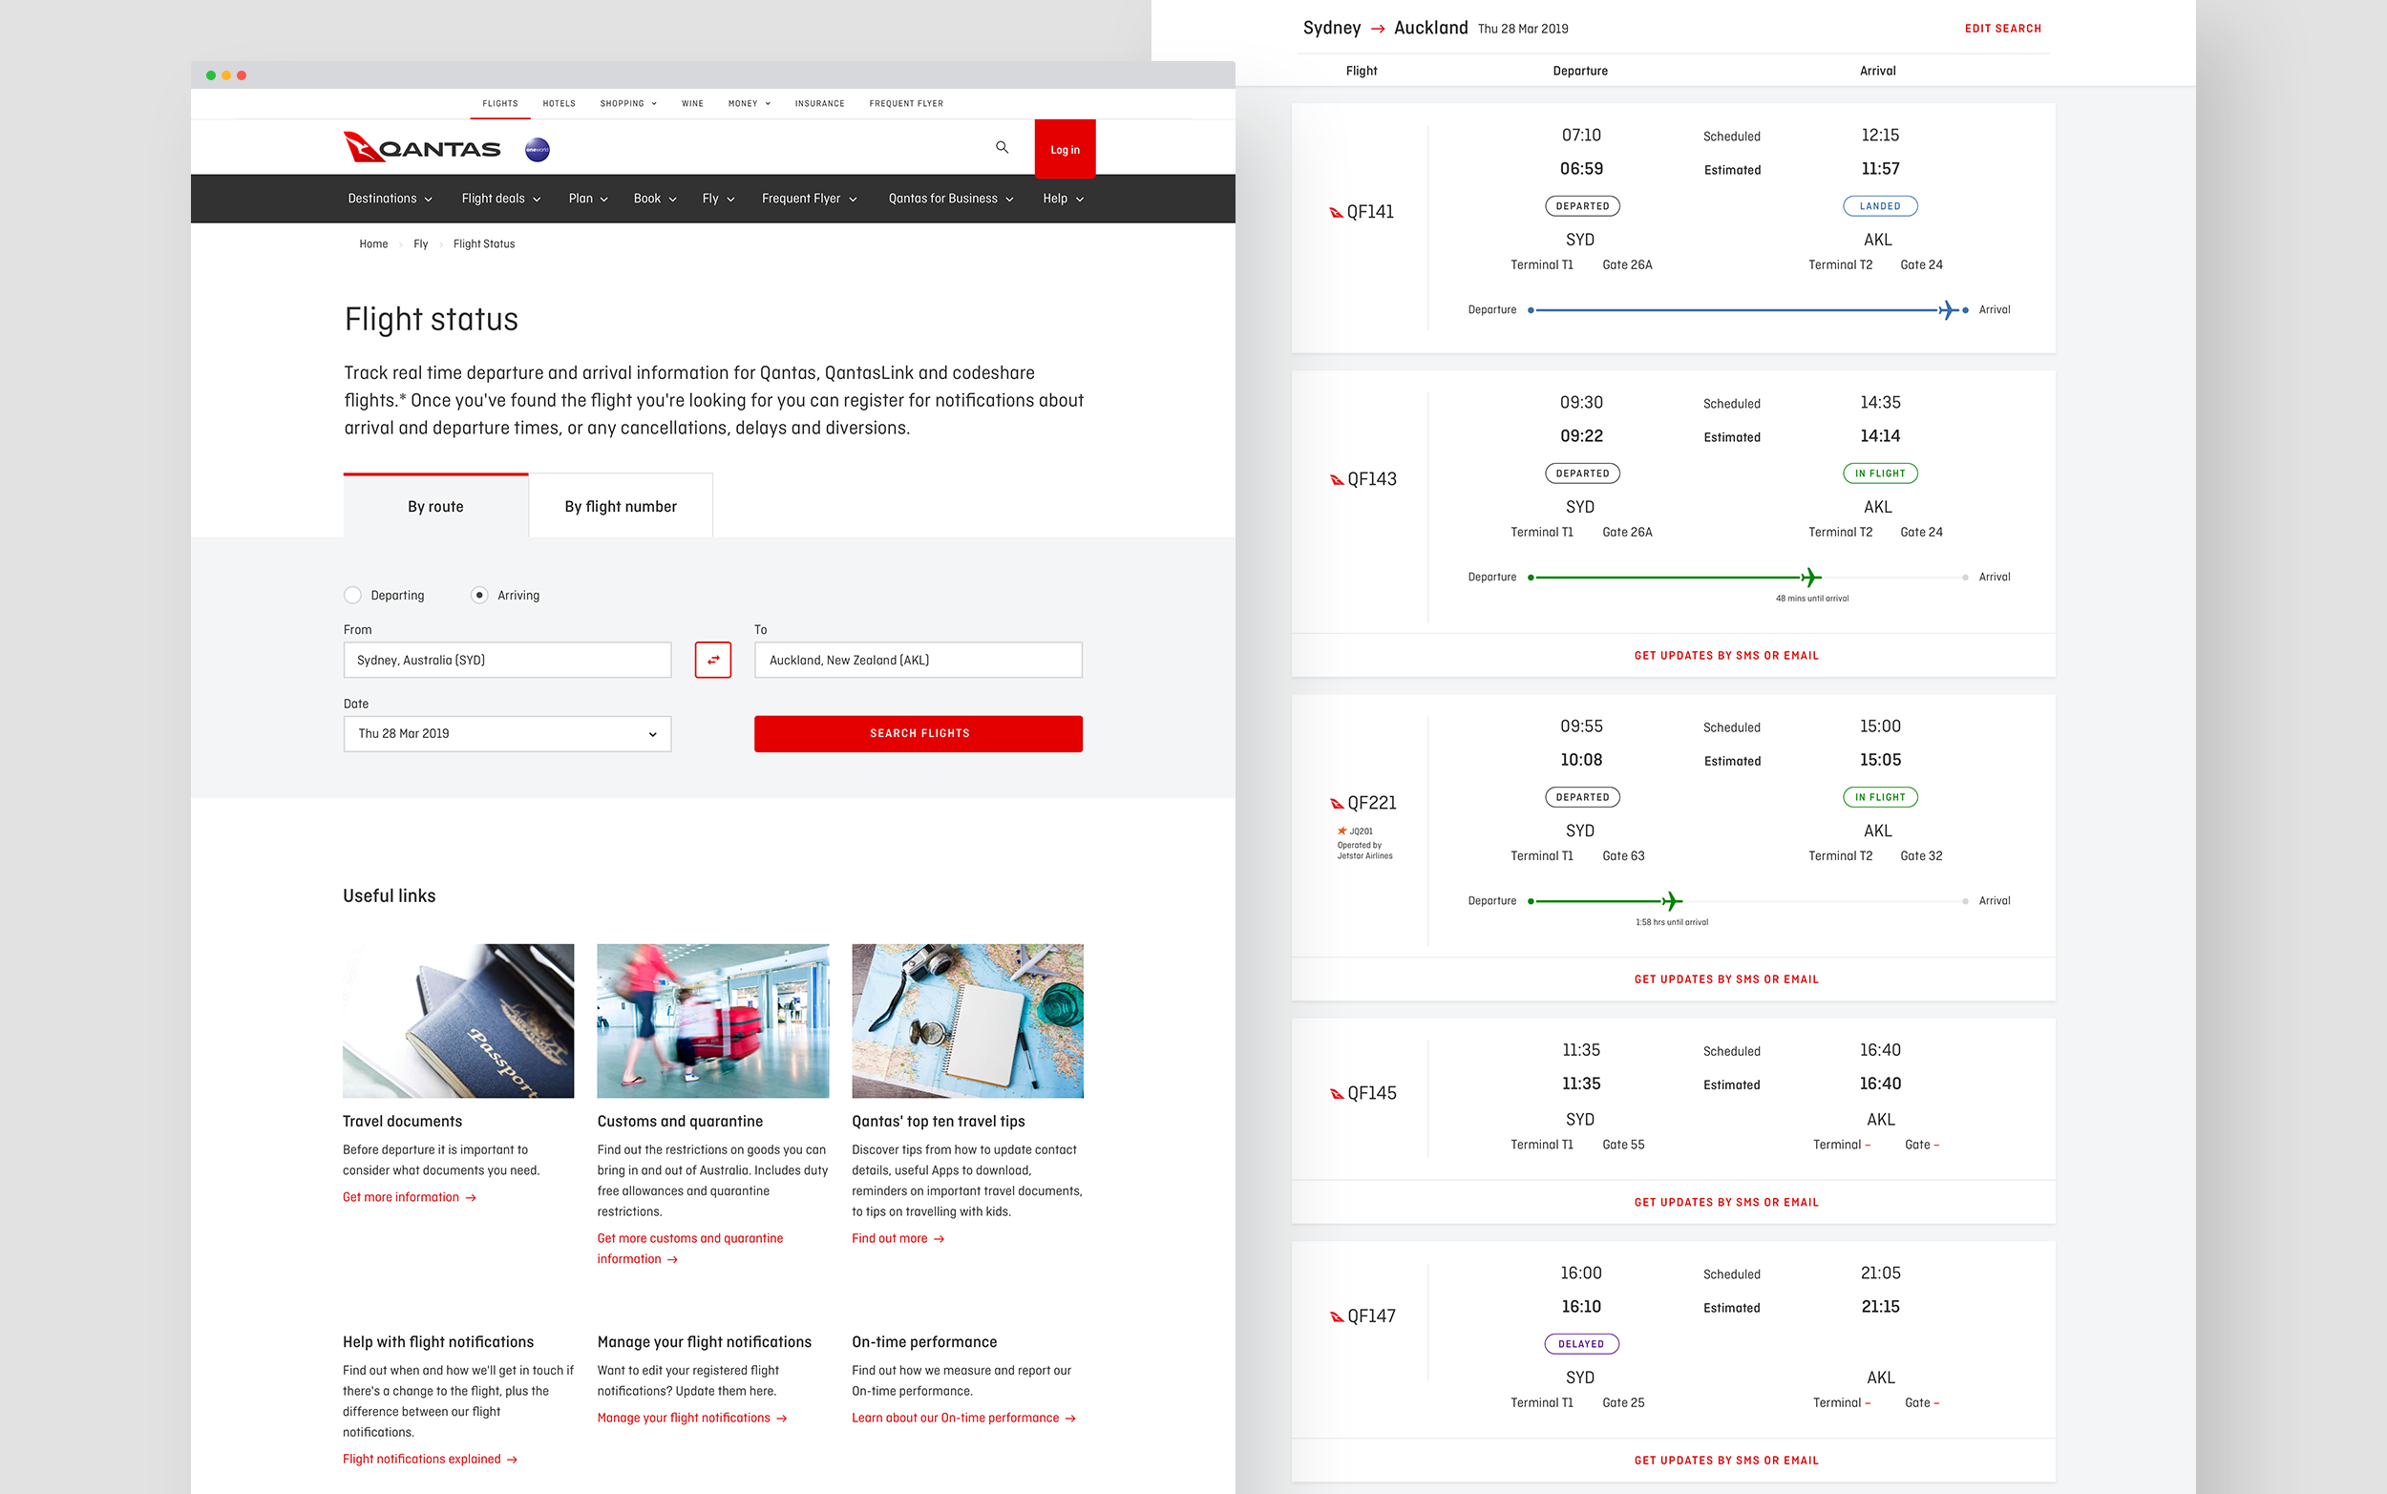Select the Departing radio button

click(352, 595)
